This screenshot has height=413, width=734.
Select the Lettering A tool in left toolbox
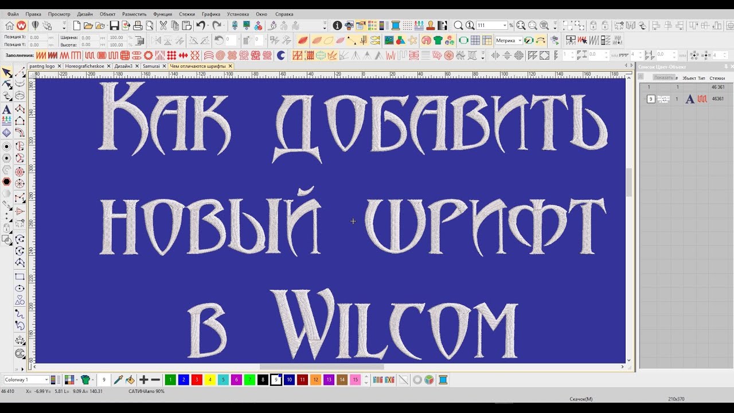[x=6, y=110]
